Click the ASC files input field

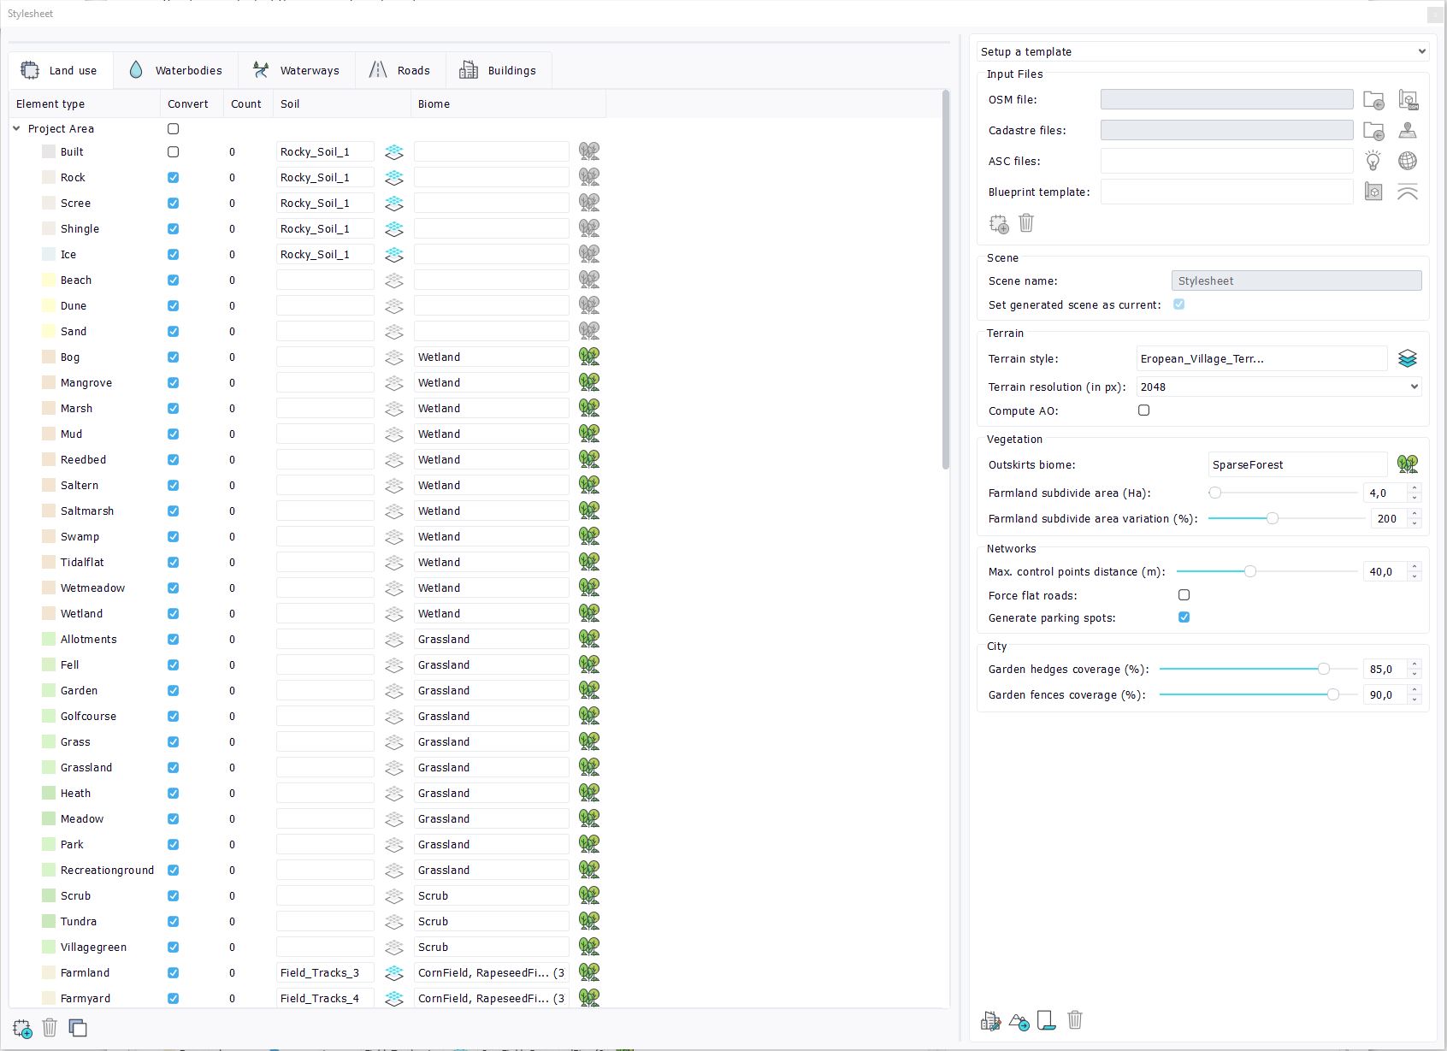[x=1226, y=162]
